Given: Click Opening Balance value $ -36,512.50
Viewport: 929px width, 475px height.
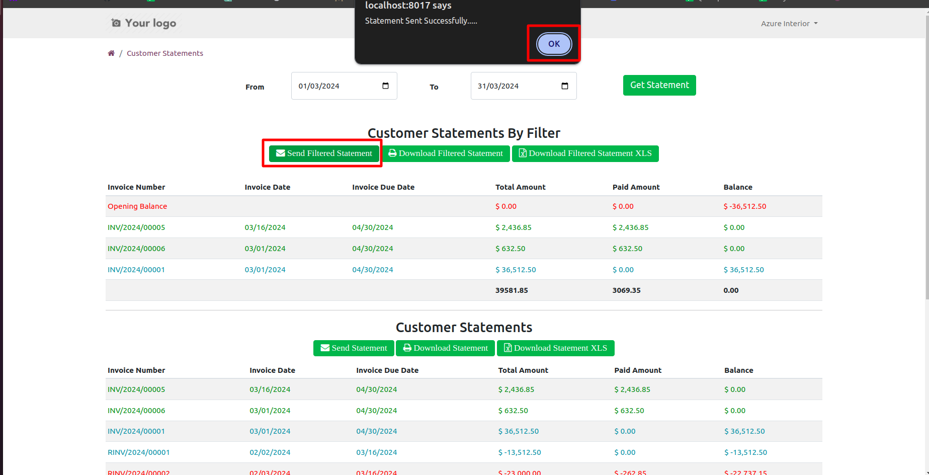Looking at the screenshot, I should tap(745, 206).
